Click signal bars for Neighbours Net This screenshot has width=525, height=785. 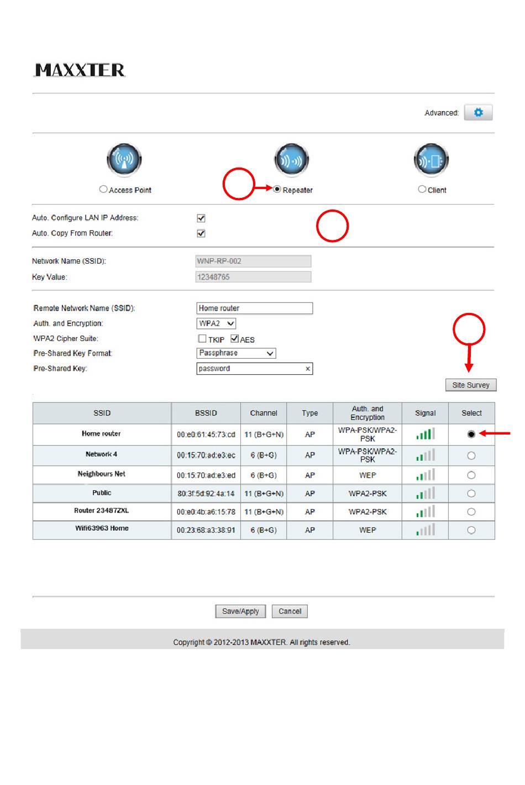pos(426,475)
